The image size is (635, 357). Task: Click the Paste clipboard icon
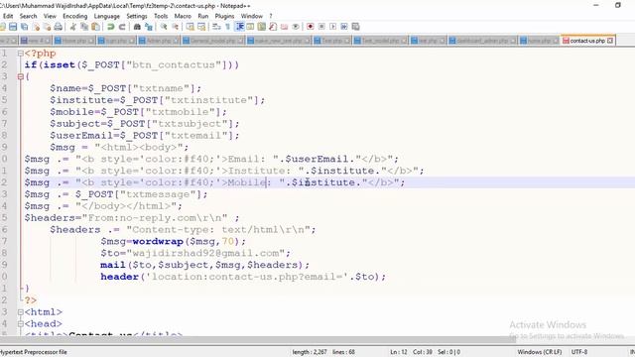point(95,27)
